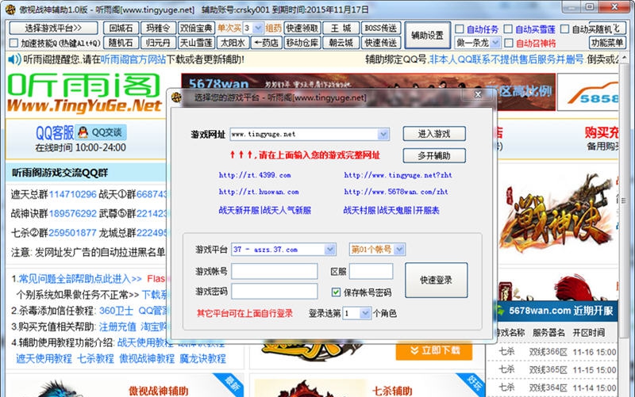The image size is (635, 397).
Task: Click 战天村服|战天鬼服|开服表 link
Action: [391, 210]
